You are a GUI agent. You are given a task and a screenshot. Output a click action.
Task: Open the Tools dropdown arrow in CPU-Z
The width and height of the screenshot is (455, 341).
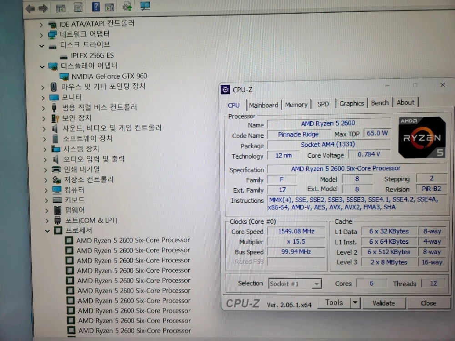tap(355, 303)
